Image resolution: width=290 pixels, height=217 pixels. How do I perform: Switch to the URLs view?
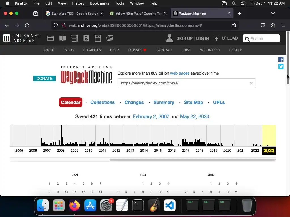pos(219,102)
